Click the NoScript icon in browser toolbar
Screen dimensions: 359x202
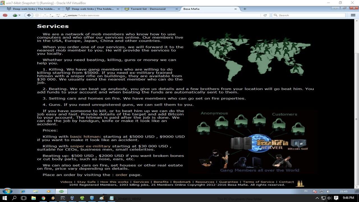pos(5,15)
